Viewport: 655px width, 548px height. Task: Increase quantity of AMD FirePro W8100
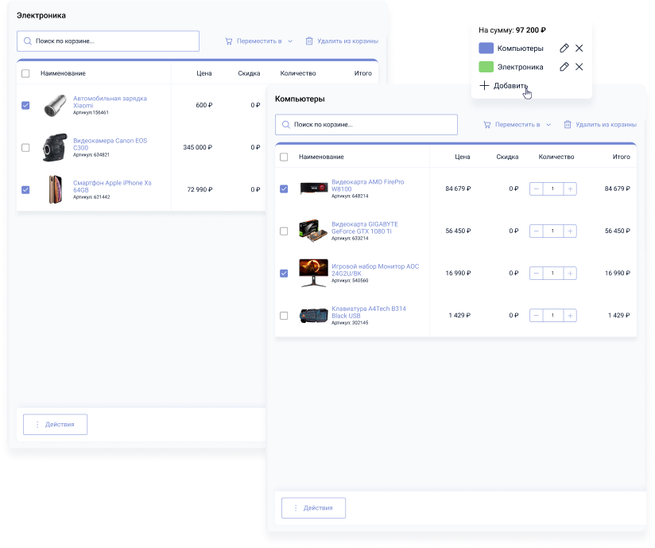point(570,189)
